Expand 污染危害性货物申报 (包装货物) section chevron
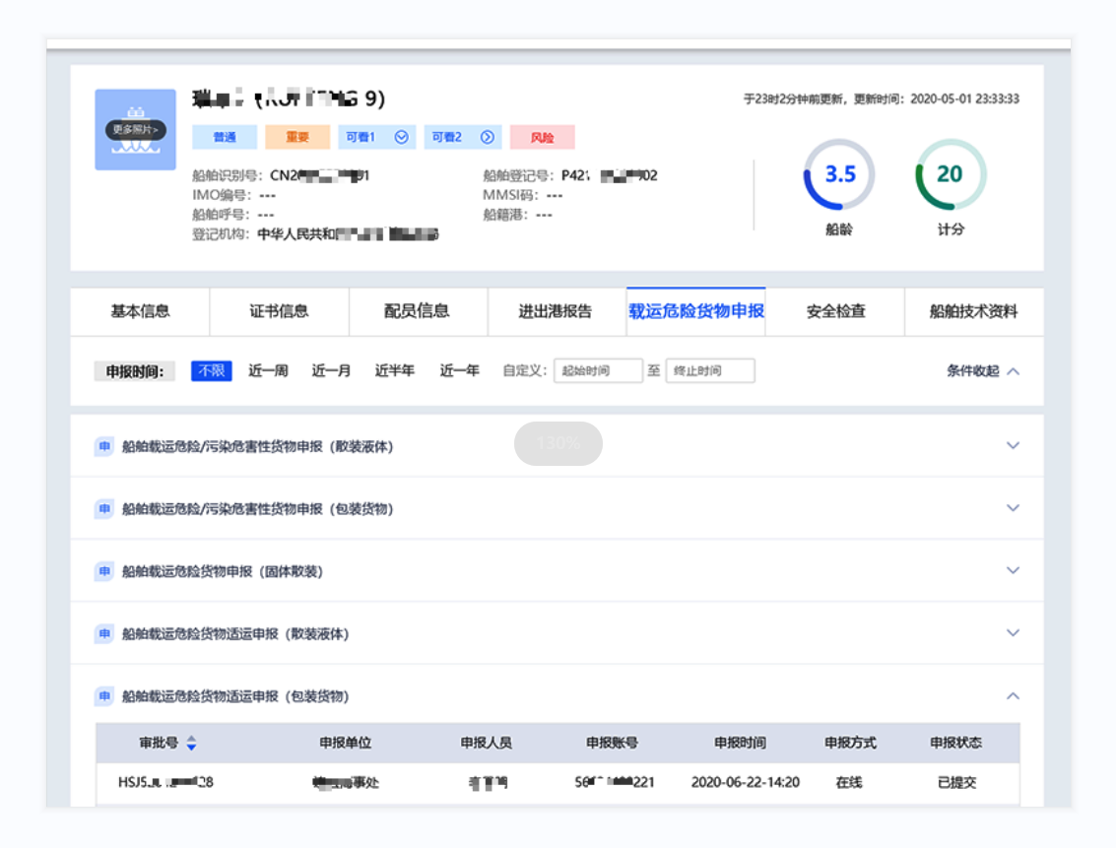Image resolution: width=1116 pixels, height=848 pixels. (1012, 508)
